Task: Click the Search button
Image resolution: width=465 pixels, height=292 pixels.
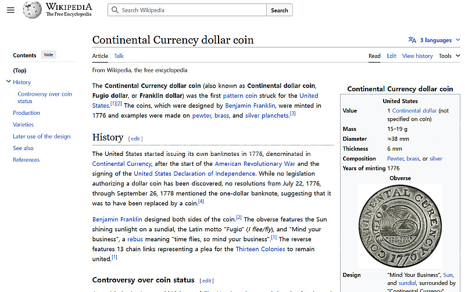Action: 280,10
